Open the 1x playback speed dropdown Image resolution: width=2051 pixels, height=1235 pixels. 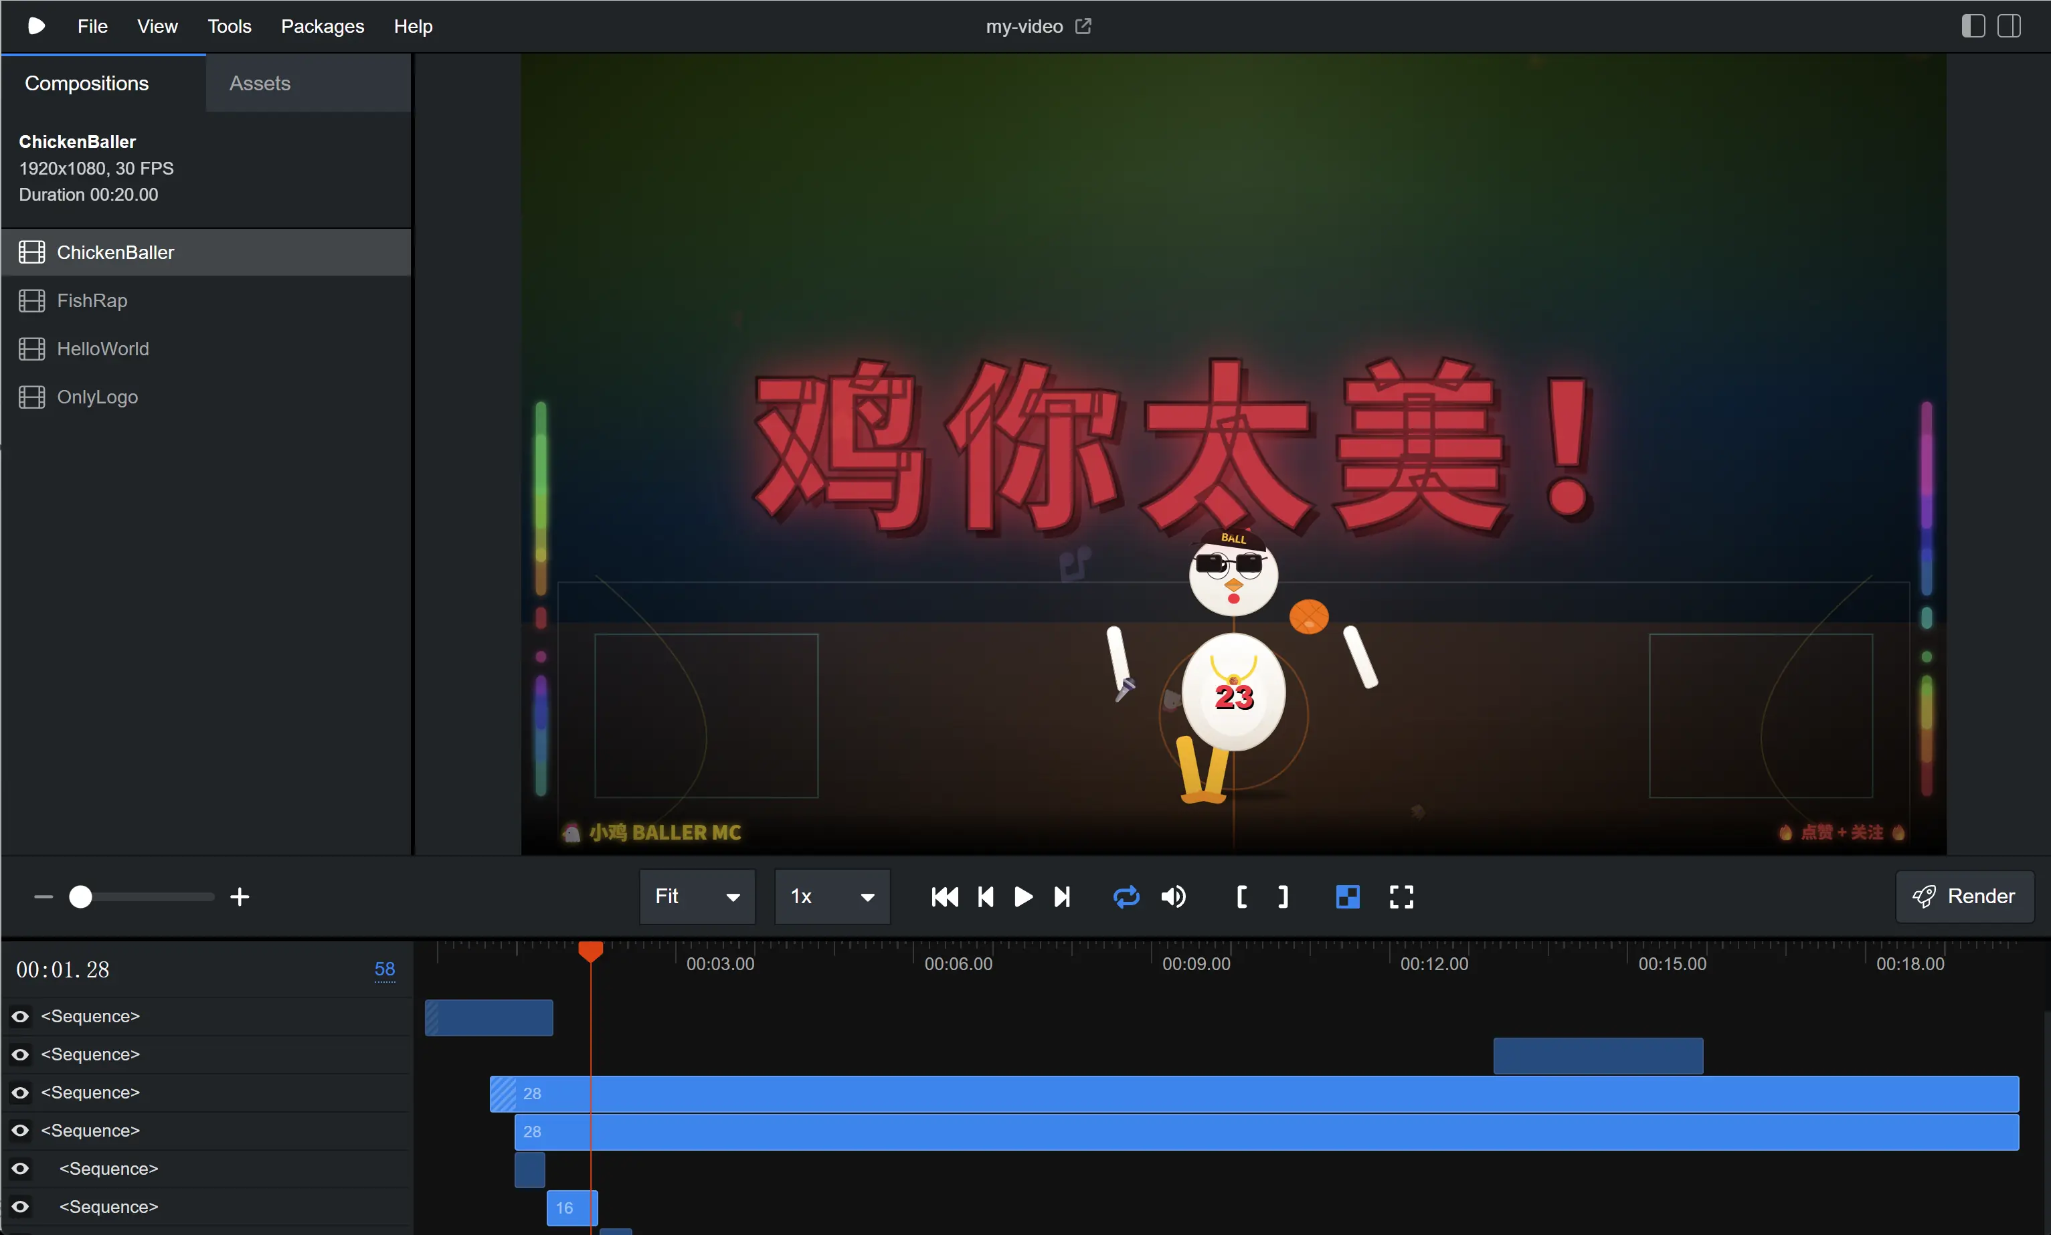(832, 896)
